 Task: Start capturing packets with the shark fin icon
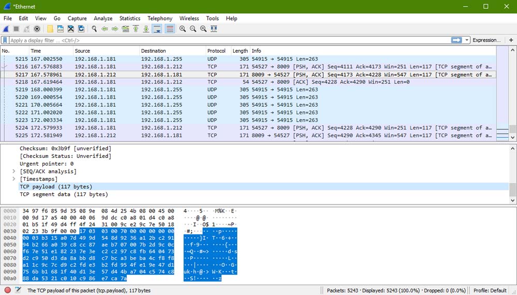(x=6, y=29)
